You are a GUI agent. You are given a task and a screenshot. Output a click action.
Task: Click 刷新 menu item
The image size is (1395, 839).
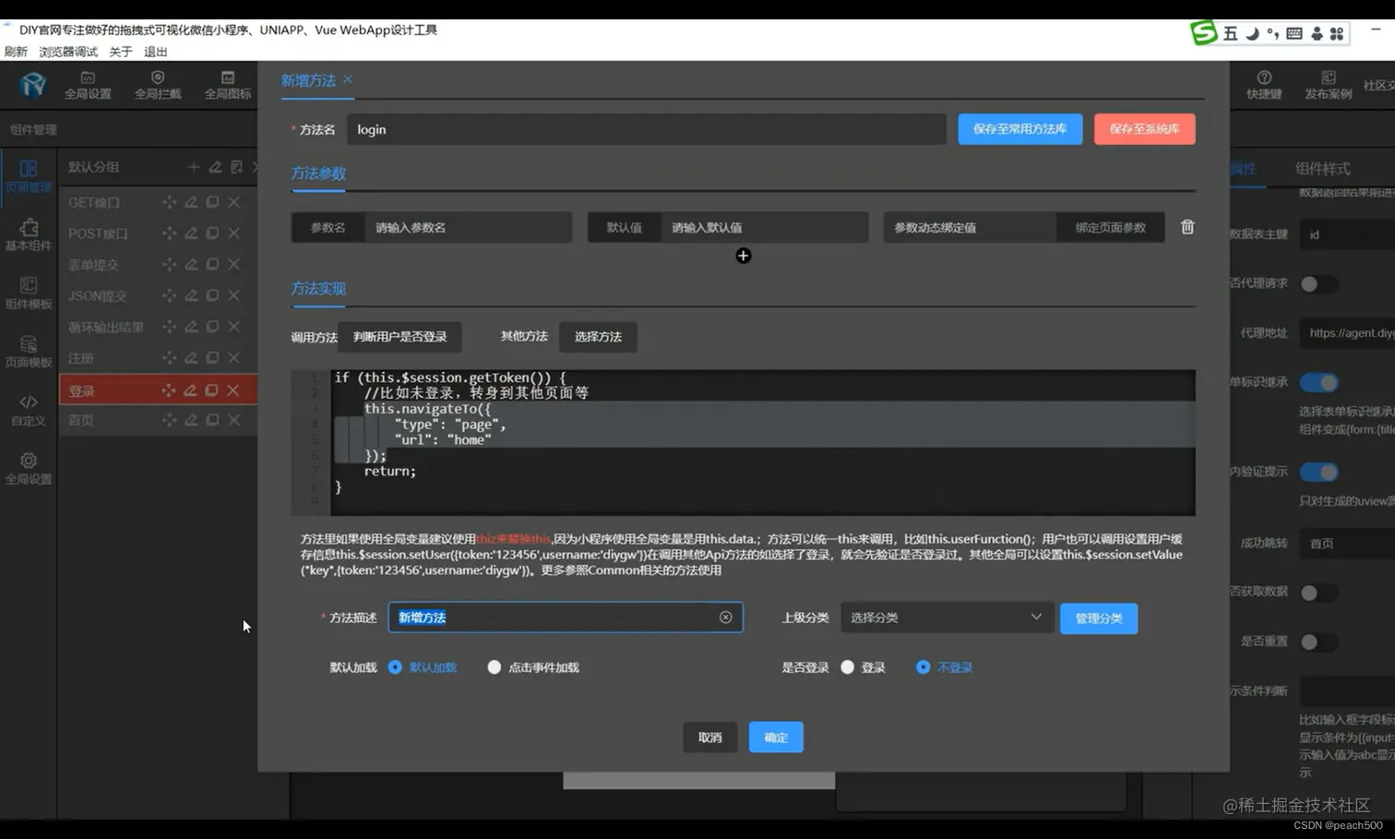point(16,52)
